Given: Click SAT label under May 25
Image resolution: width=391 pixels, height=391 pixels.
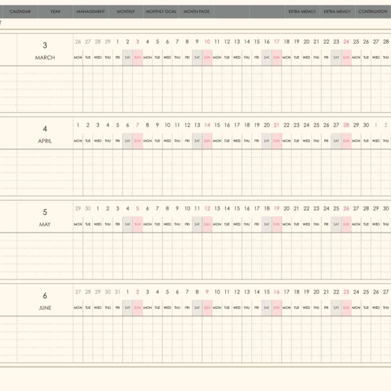Looking at the screenshot, I should tap(336, 224).
